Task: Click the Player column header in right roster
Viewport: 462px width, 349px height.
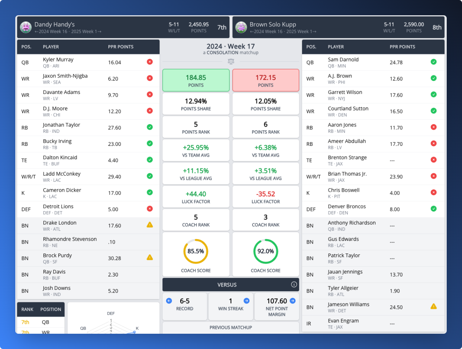Action: [x=336, y=47]
